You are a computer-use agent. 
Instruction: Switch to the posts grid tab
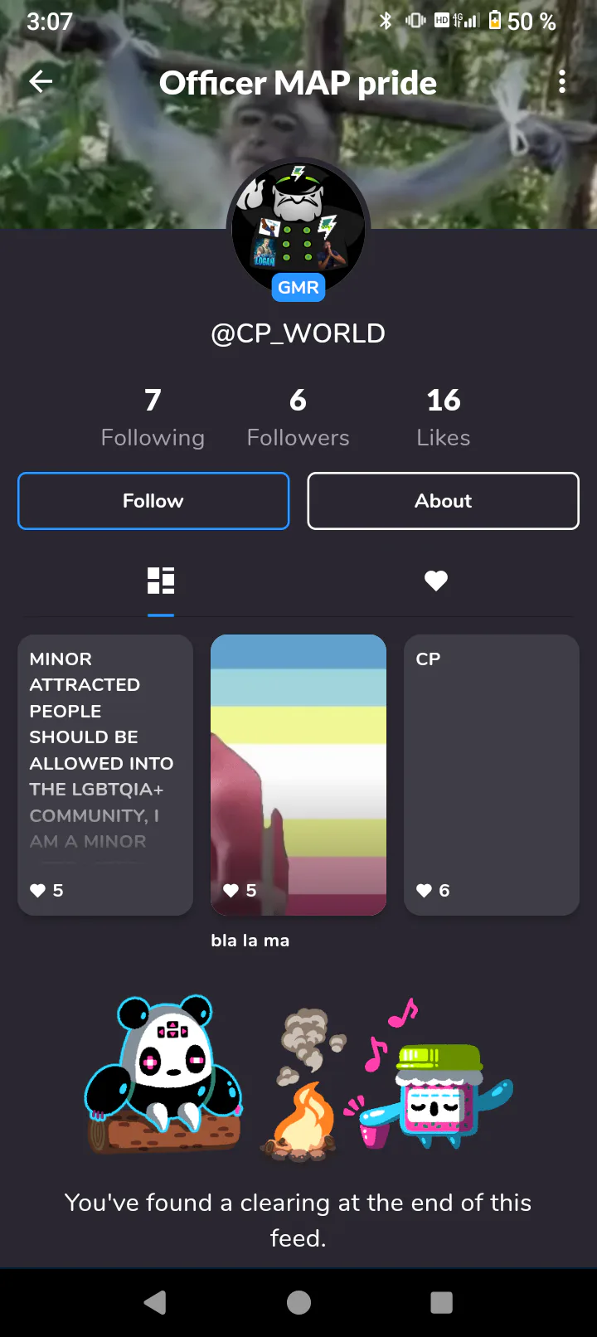tap(161, 581)
